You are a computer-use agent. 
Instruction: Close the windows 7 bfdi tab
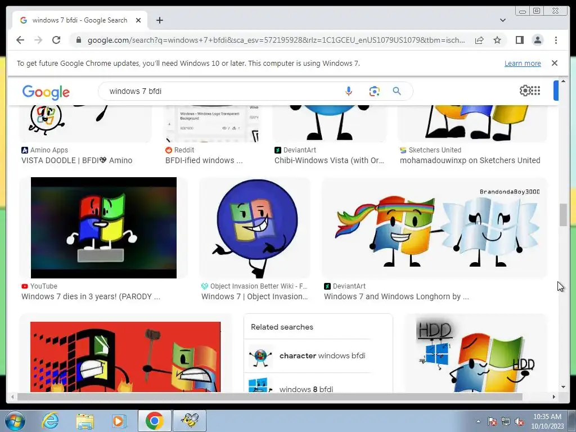click(138, 20)
